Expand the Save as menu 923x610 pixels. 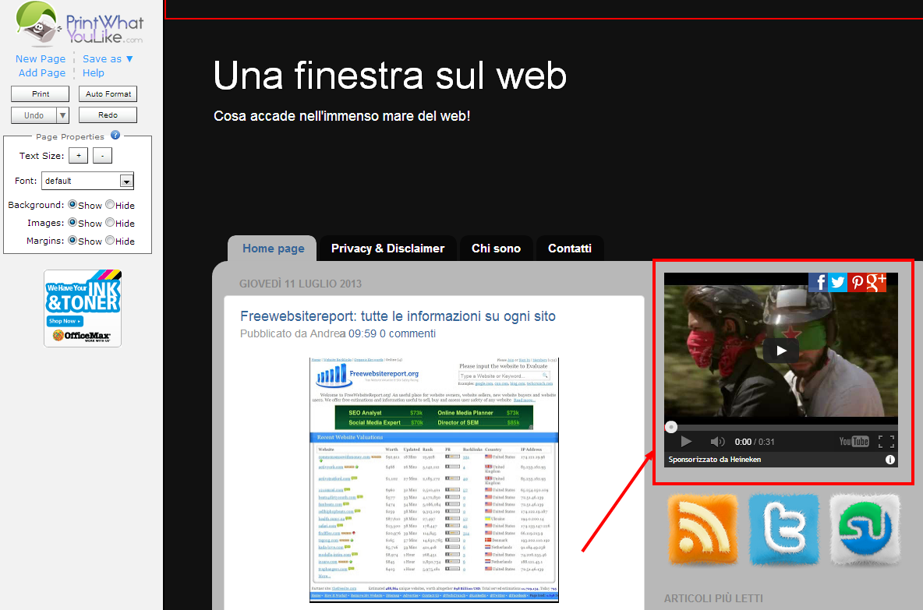tap(107, 58)
